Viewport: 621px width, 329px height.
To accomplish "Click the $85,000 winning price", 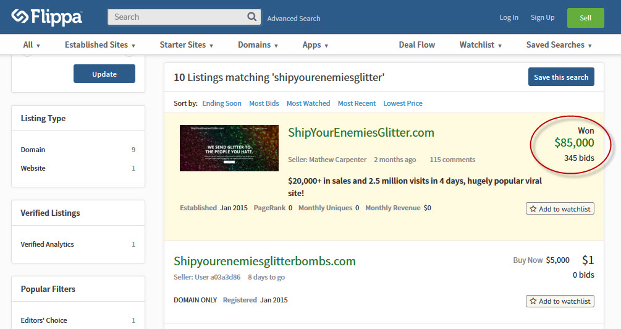I will point(574,143).
